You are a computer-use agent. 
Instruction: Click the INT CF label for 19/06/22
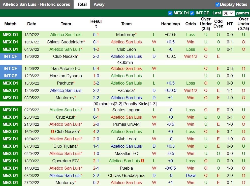coord(10,56)
